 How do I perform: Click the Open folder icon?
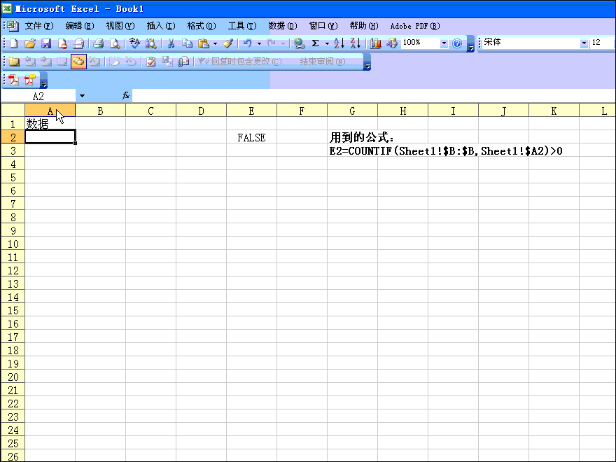pyautogui.click(x=30, y=43)
